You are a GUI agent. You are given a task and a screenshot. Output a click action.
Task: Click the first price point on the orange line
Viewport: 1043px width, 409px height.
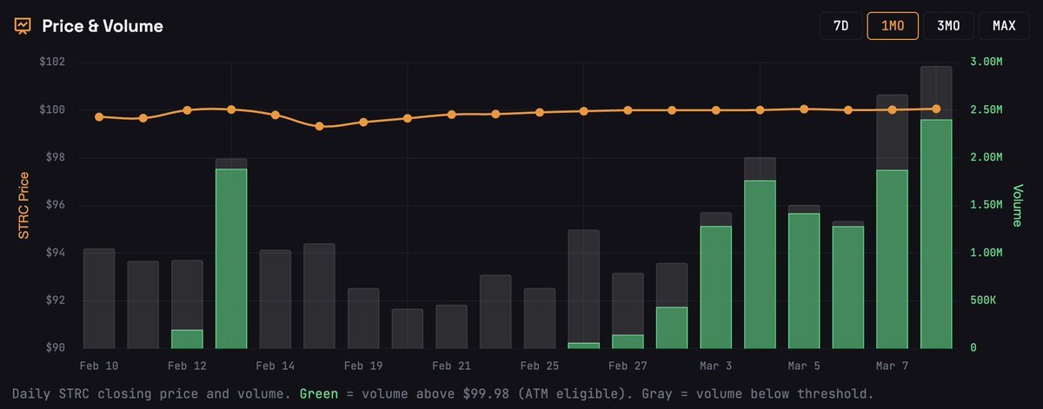99,117
